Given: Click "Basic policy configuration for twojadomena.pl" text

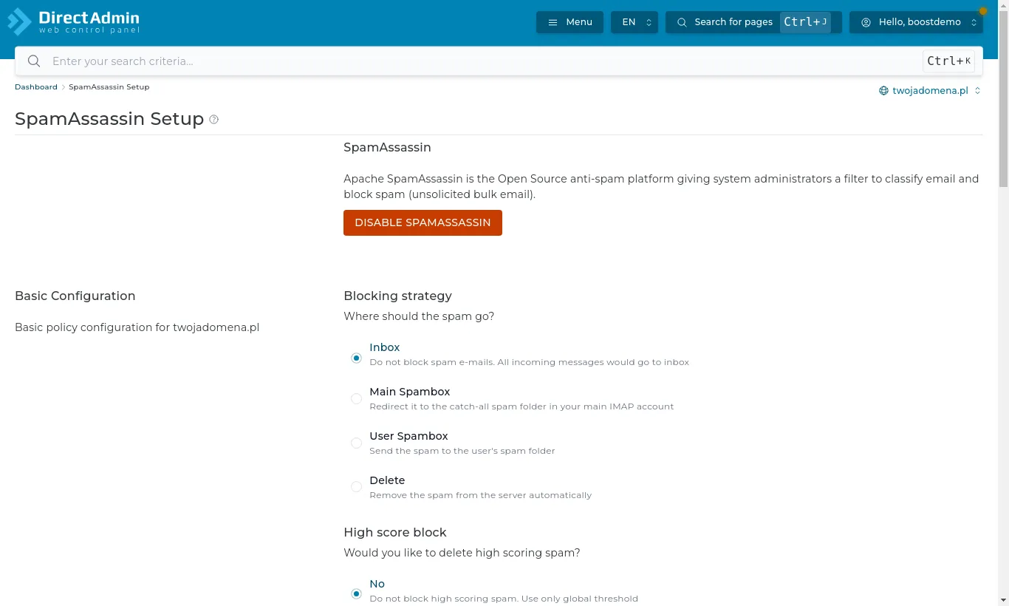Looking at the screenshot, I should point(137,327).
